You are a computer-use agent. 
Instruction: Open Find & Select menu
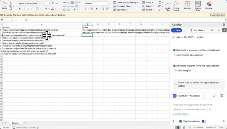176,6
